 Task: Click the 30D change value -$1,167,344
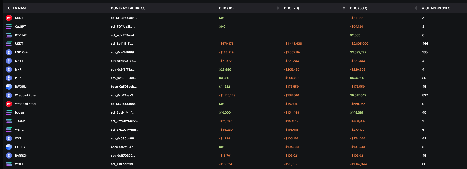358,164
